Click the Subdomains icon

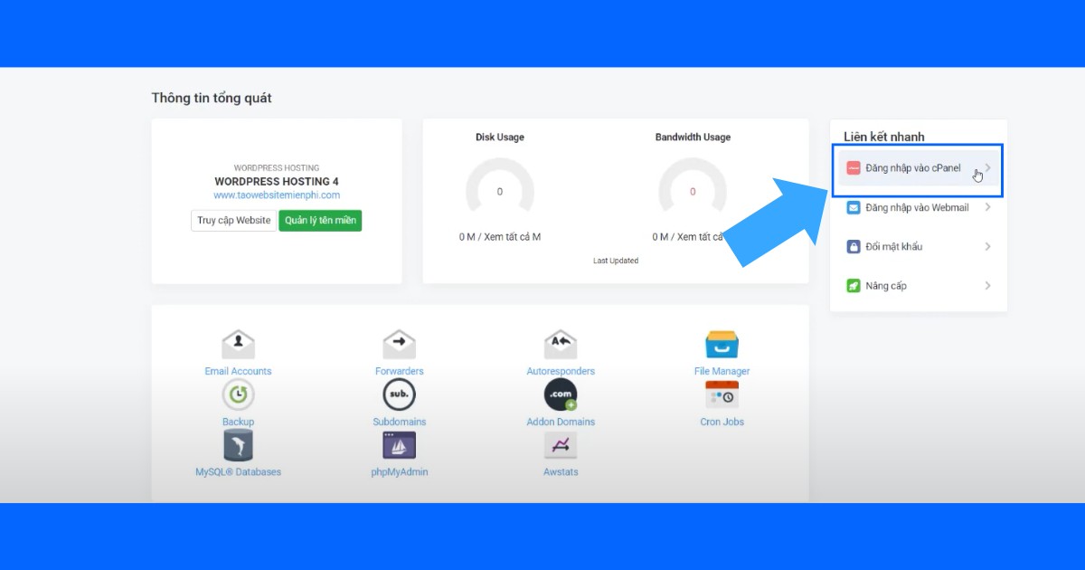coord(399,395)
